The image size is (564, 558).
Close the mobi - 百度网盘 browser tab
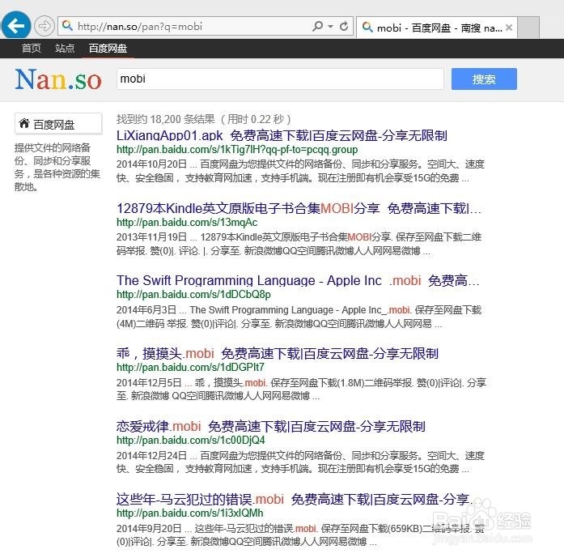[x=509, y=28]
